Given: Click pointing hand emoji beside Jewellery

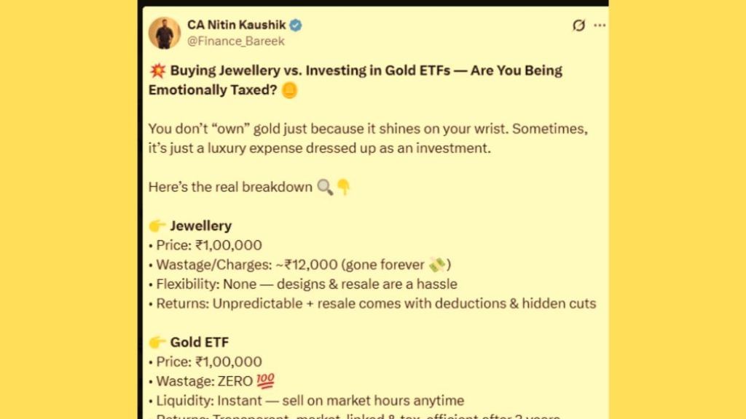Looking at the screenshot, I should (157, 226).
